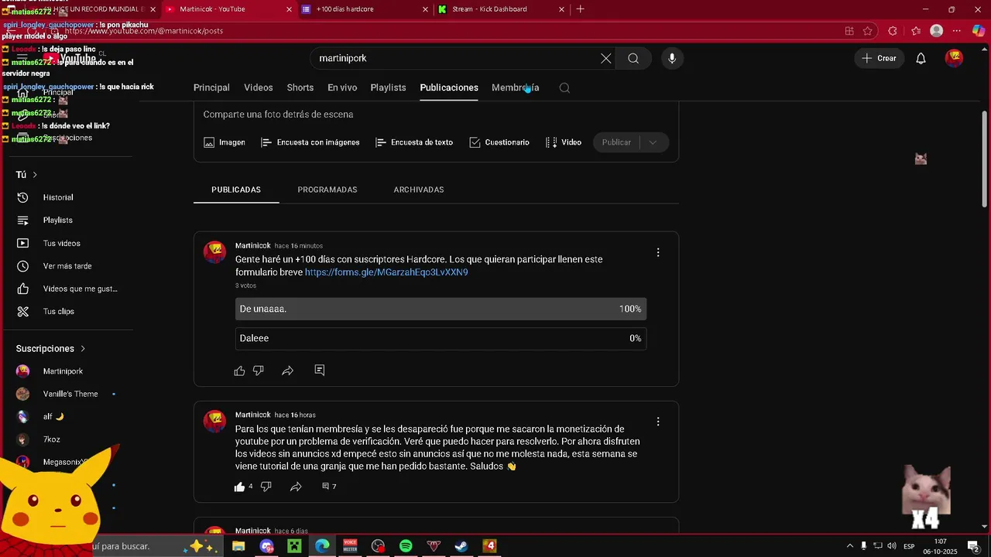Open options menu for the membresía post
The height and width of the screenshot is (557, 991).
click(658, 422)
